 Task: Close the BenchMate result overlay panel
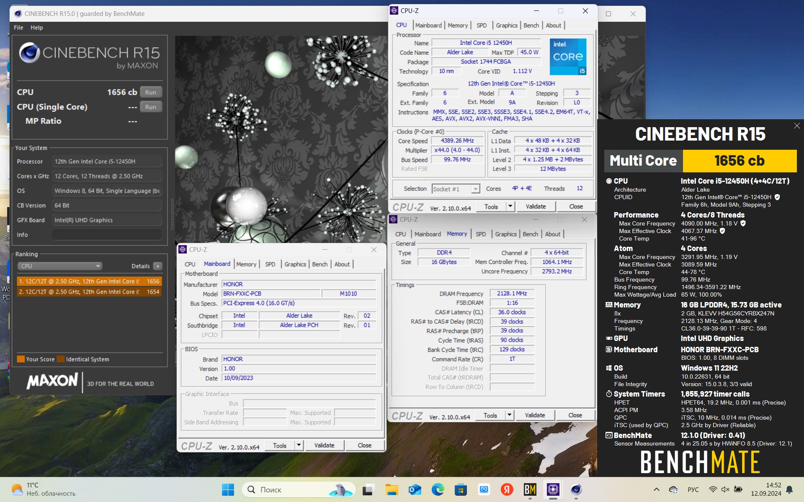coord(796,126)
